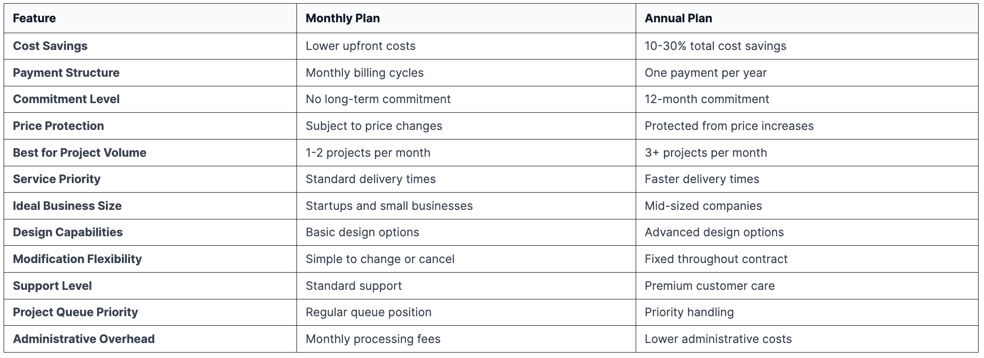Screen dimensions: 984x358
Task: Select the Monthly processing fees cell
Action: coord(373,339)
